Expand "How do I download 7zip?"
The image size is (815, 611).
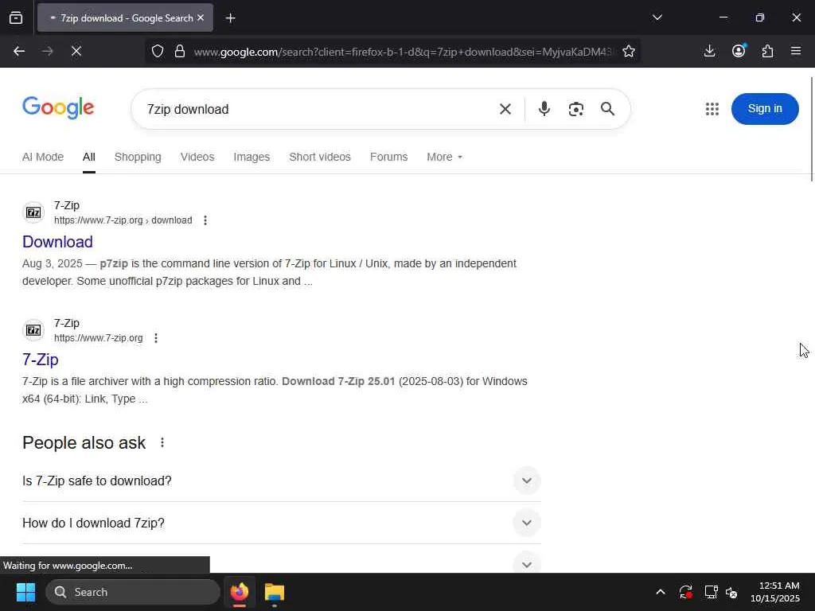point(281,523)
